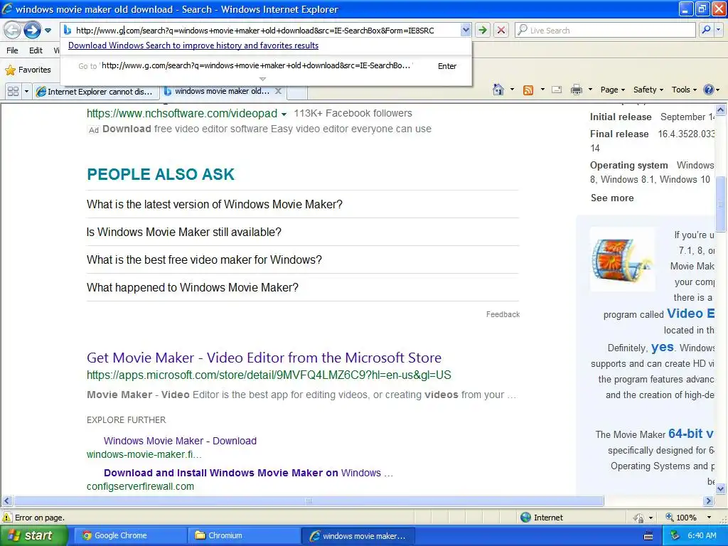Click the Windows start button
The height and width of the screenshot is (546, 728).
(x=34, y=535)
